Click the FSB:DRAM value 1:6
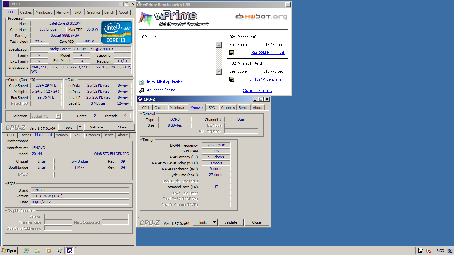The image size is (454, 255). pos(216,151)
